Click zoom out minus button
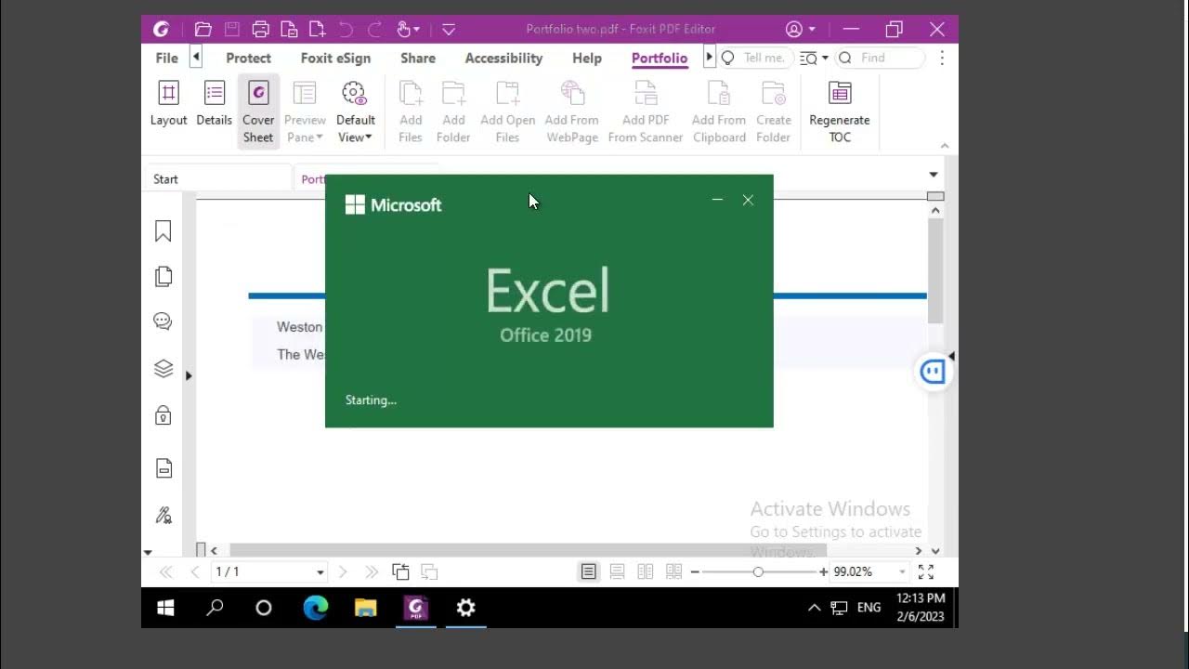The width and height of the screenshot is (1189, 669). 695,572
